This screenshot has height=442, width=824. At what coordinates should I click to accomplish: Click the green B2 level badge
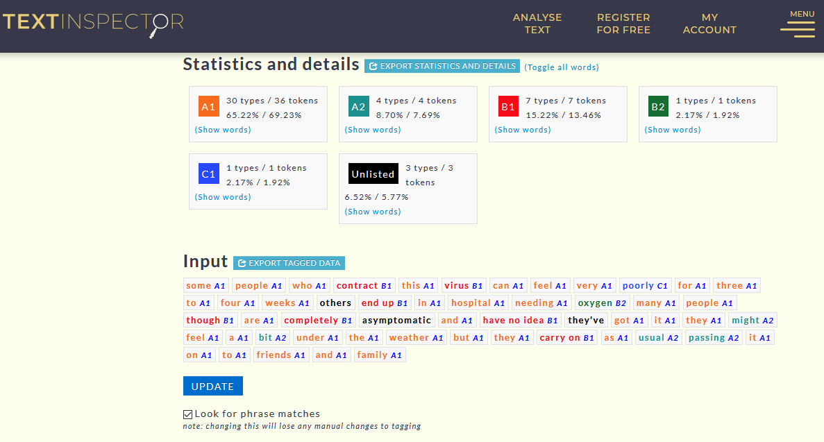tap(657, 106)
